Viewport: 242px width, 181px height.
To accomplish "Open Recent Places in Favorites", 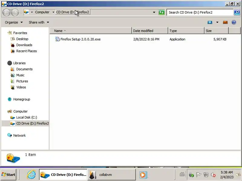I will coord(27,51).
